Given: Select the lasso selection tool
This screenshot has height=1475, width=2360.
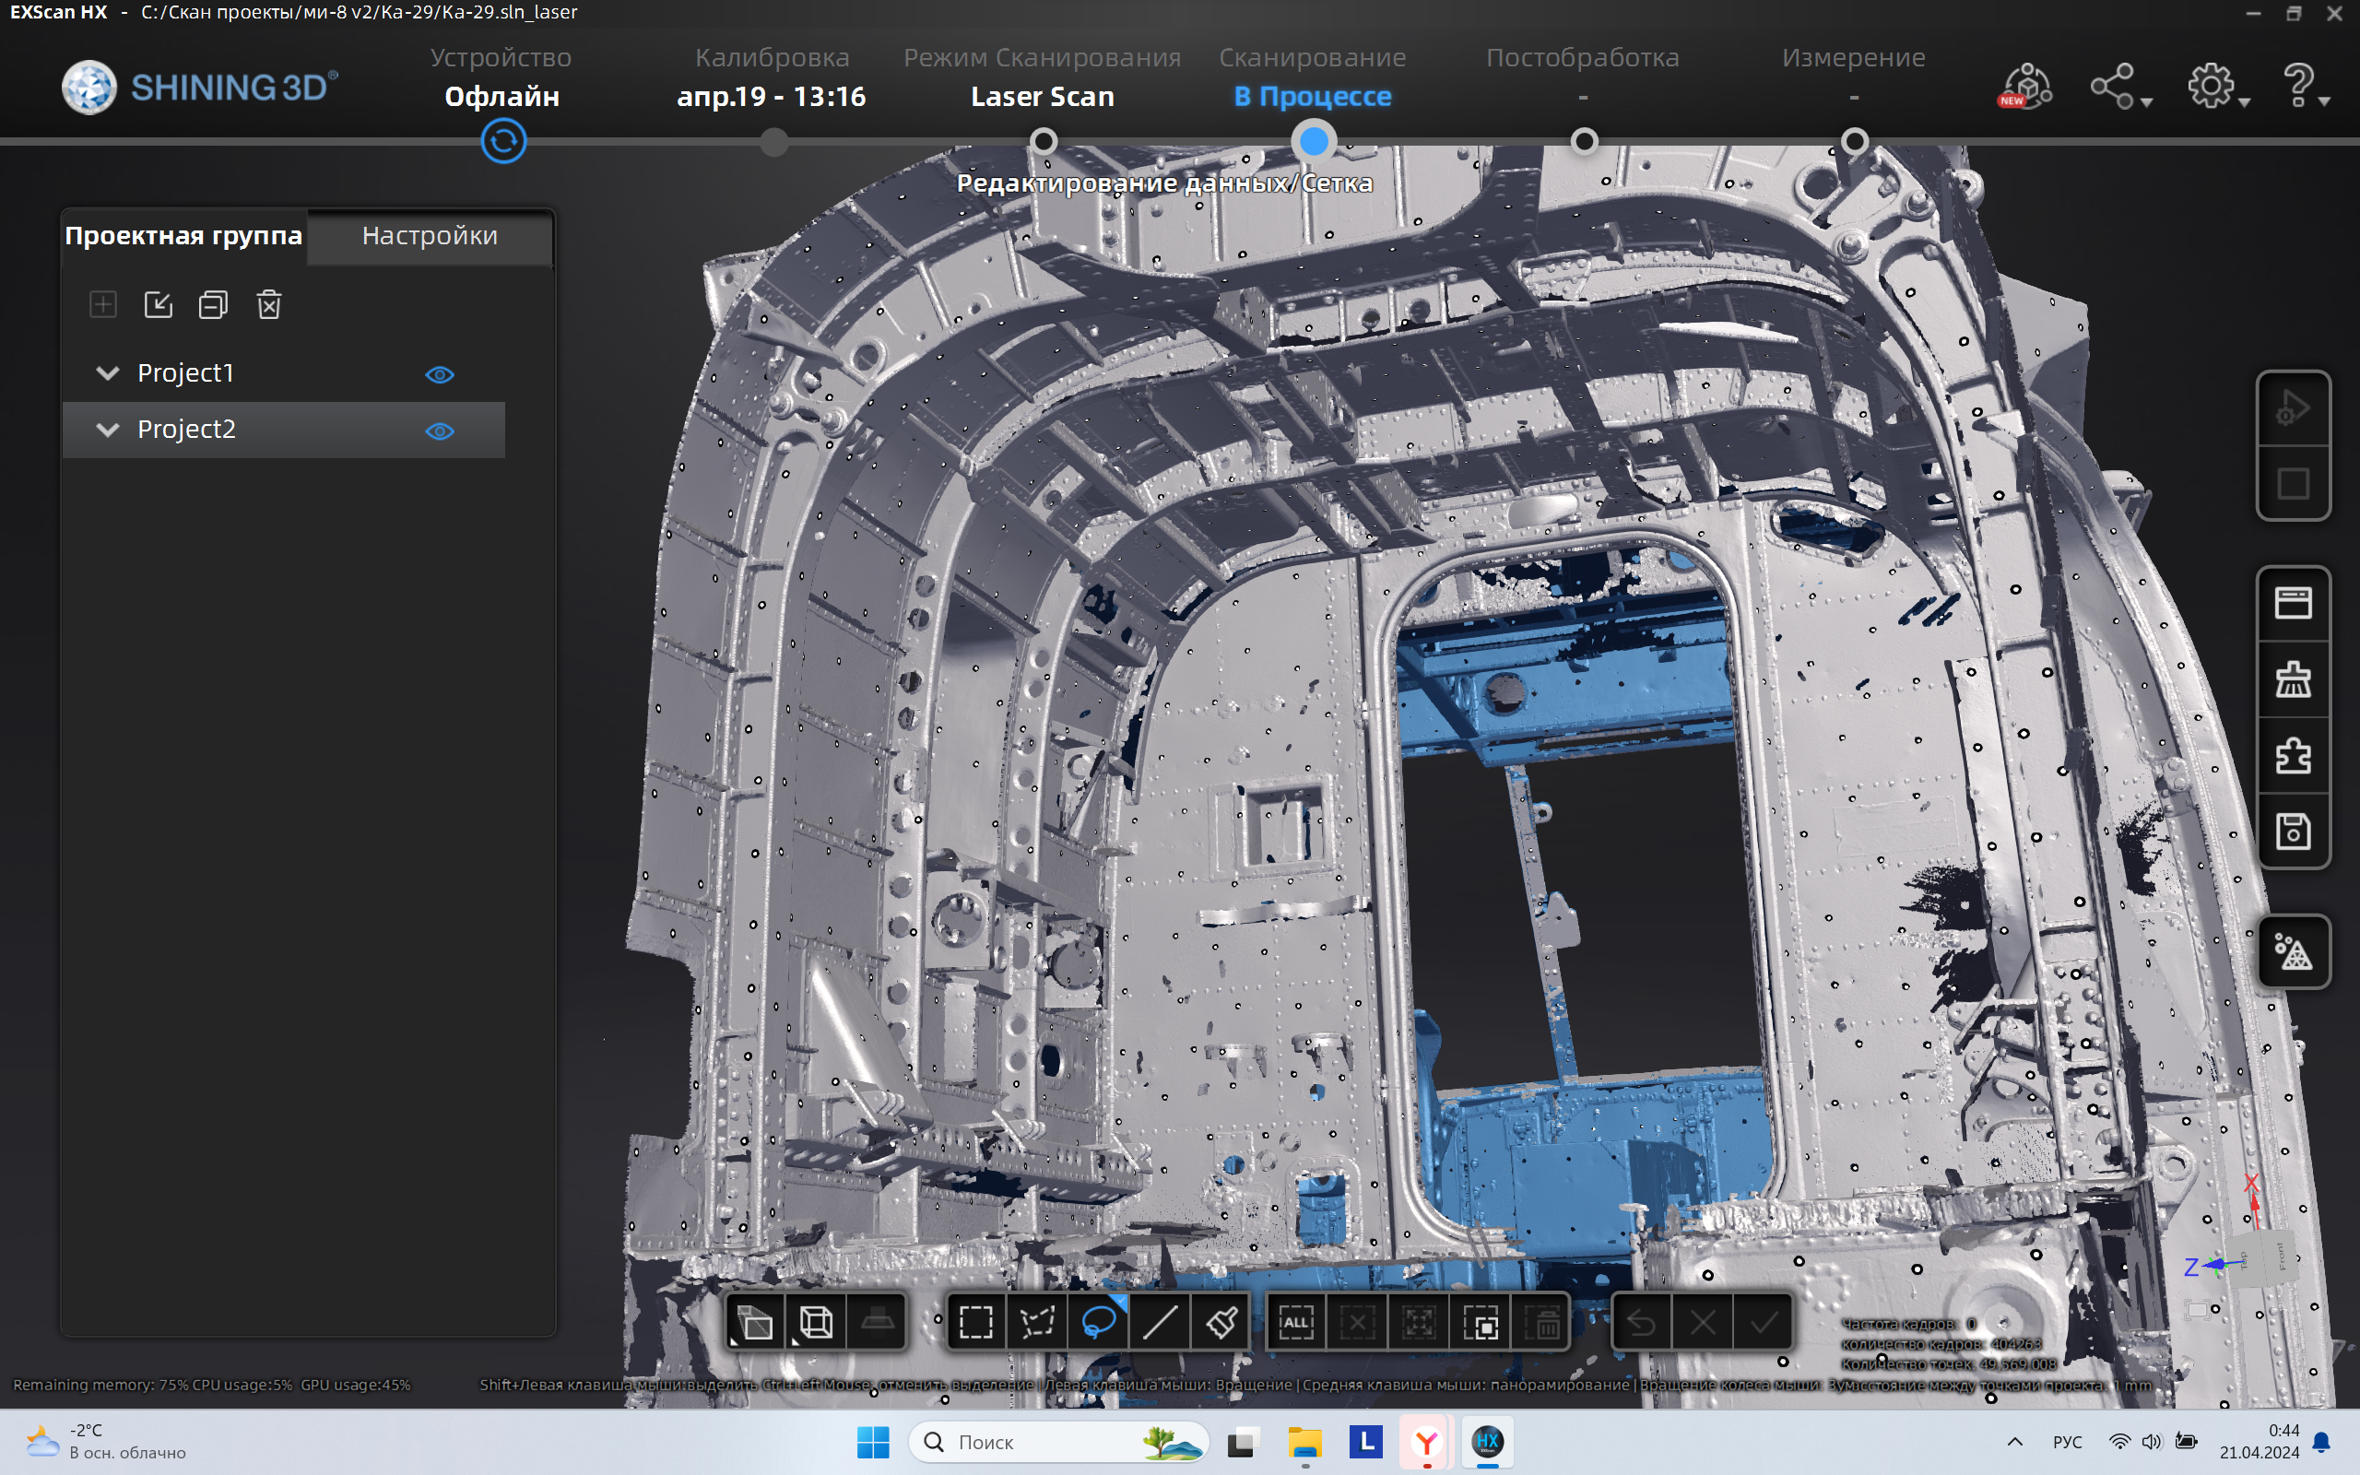Looking at the screenshot, I should 1098,1323.
